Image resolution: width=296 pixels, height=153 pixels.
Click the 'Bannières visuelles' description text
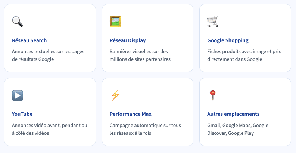[x=139, y=52]
